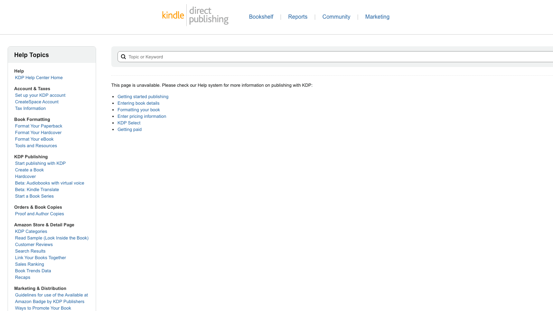Click the Help Topics panel heading
The height and width of the screenshot is (311, 553).
(31, 55)
